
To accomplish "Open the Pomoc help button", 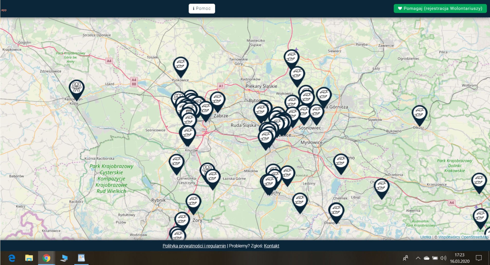I will click(202, 8).
